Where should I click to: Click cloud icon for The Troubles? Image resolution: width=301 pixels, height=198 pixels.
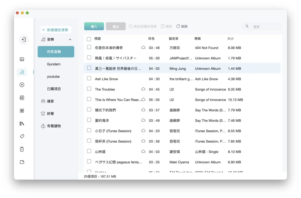[x=143, y=89]
